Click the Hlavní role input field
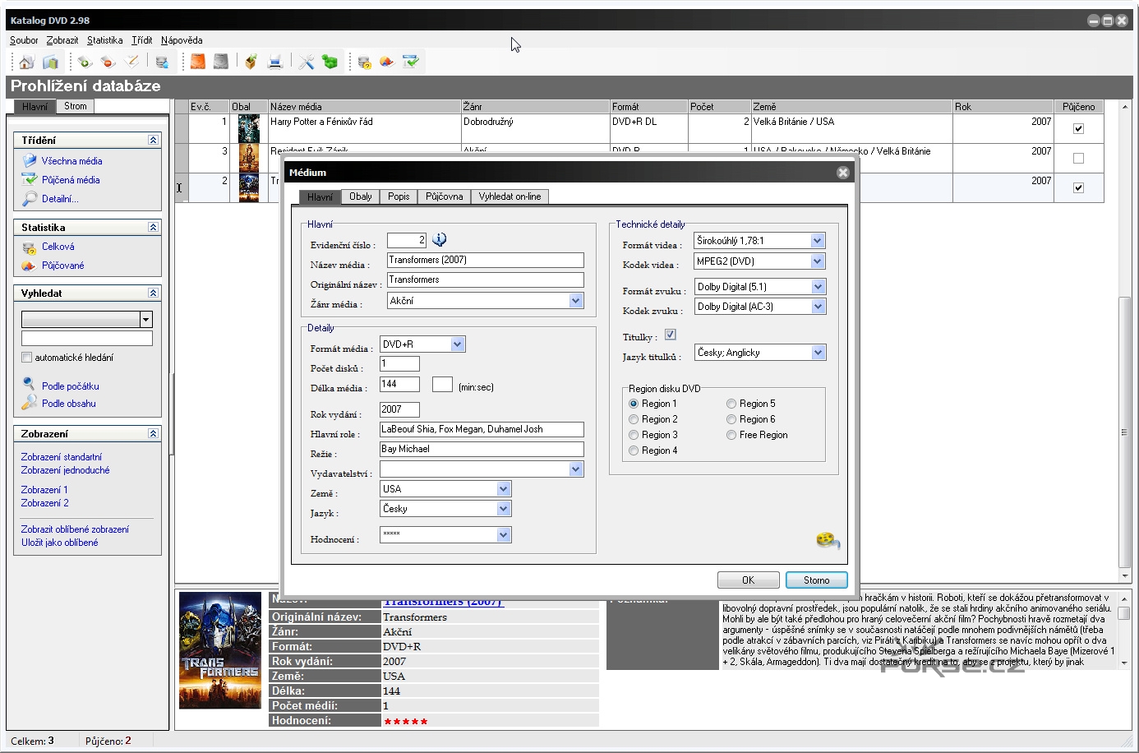The image size is (1139, 753). 482,429
